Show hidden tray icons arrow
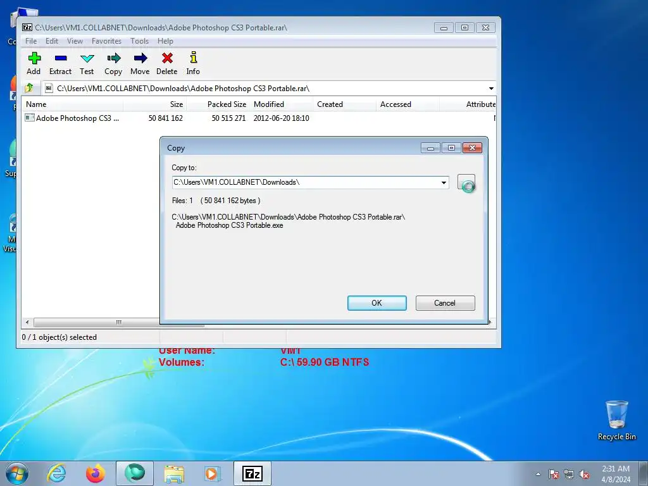 [x=538, y=474]
